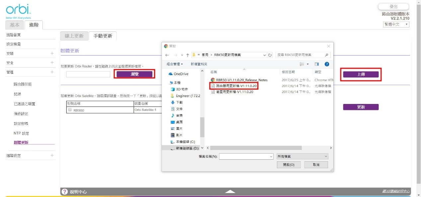
Task: Open the 圖片 folder
Action: 176,128
